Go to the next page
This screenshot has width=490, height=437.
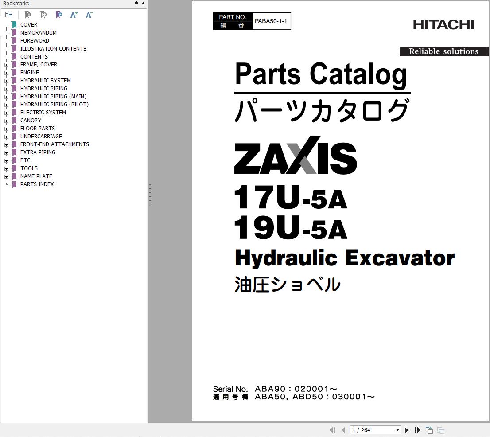[406, 430]
